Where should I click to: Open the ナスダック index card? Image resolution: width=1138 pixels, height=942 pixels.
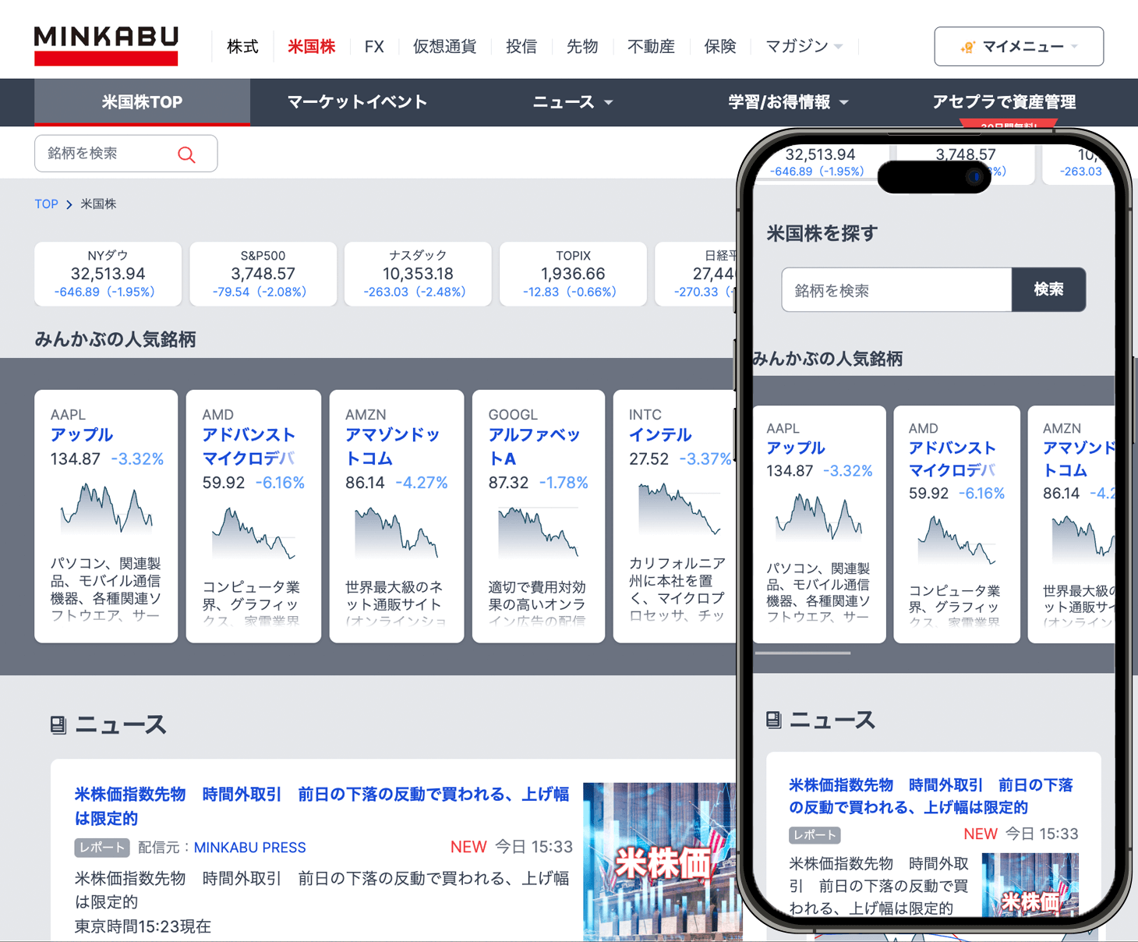pos(418,274)
